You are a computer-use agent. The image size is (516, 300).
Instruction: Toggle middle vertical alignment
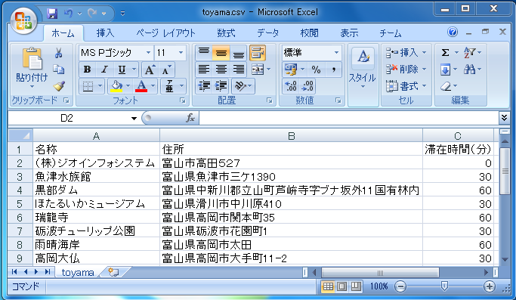point(221,53)
